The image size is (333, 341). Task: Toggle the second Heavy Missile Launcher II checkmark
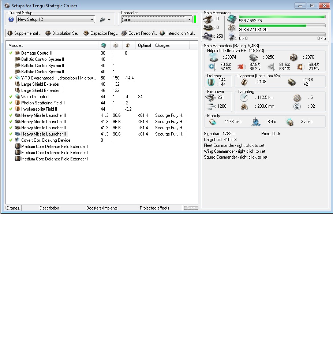coord(11,121)
